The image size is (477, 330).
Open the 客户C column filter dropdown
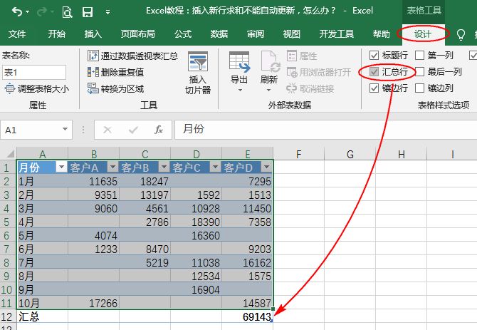pyautogui.click(x=215, y=167)
